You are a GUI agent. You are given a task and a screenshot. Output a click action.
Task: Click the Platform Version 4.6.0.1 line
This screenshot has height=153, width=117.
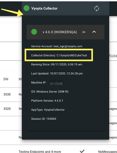pyautogui.click(x=47, y=101)
